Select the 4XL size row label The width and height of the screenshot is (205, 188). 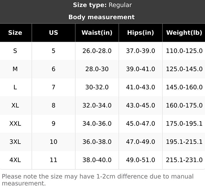[x=15, y=160]
